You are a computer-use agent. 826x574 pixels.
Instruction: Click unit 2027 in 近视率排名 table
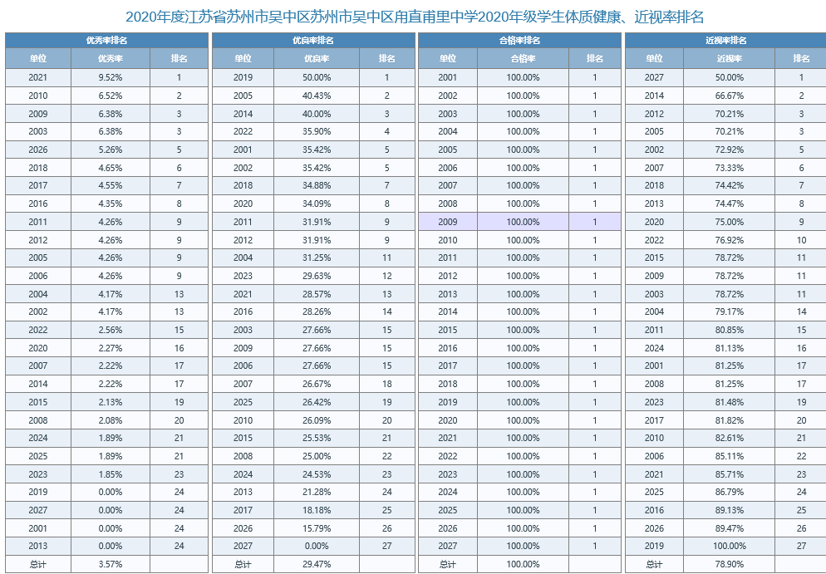[654, 77]
